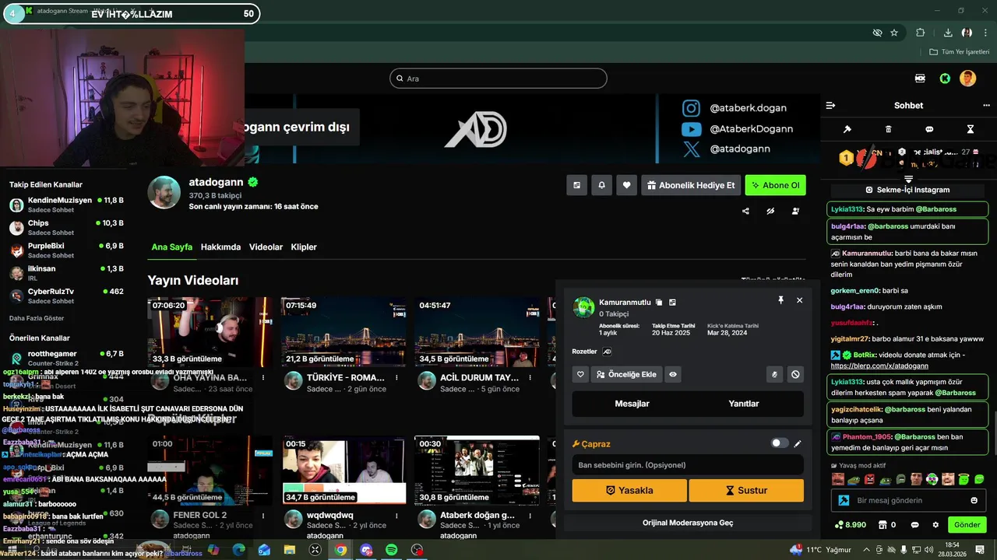Image resolution: width=997 pixels, height=560 pixels.
Task: Click the Gönder send button
Action: 967,525
